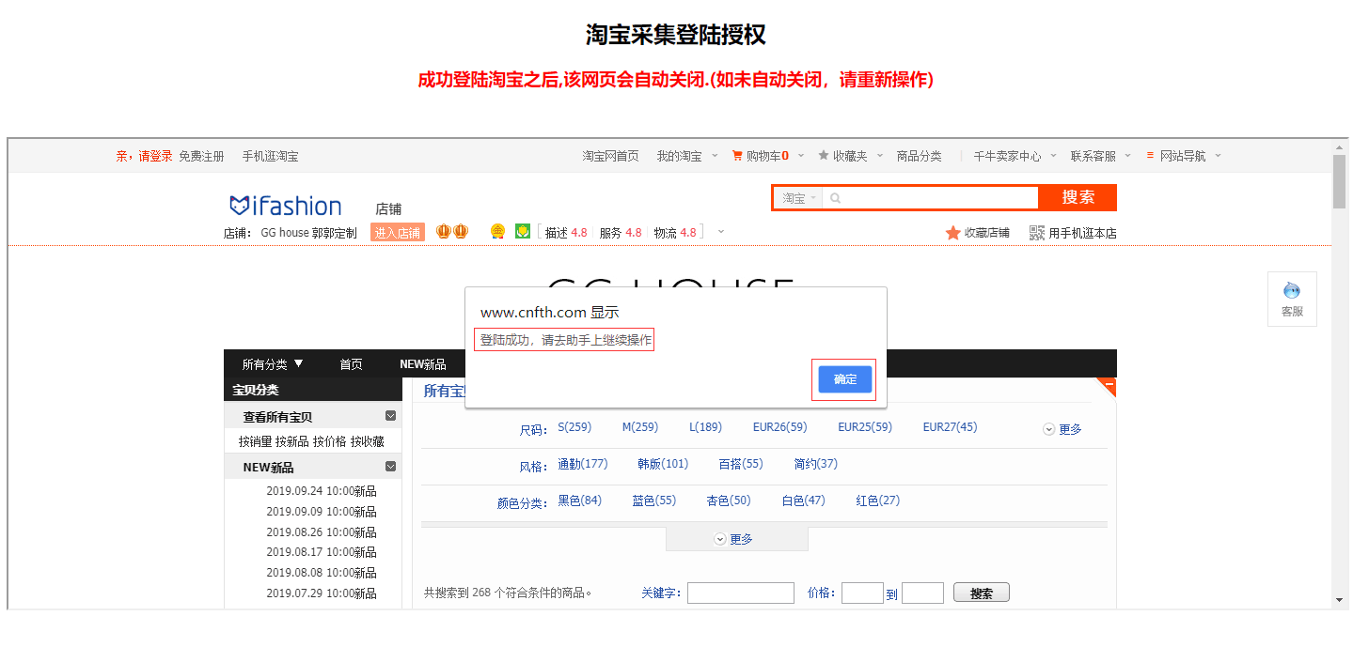The width and height of the screenshot is (1353, 647).
Task: Filter by size S(259)
Action: tap(574, 427)
